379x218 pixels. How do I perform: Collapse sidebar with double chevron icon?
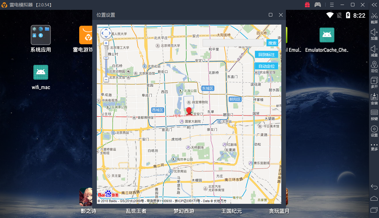tap(374, 5)
